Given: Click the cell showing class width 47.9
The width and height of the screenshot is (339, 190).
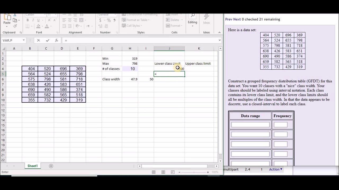Looking at the screenshot, I should (130, 79).
